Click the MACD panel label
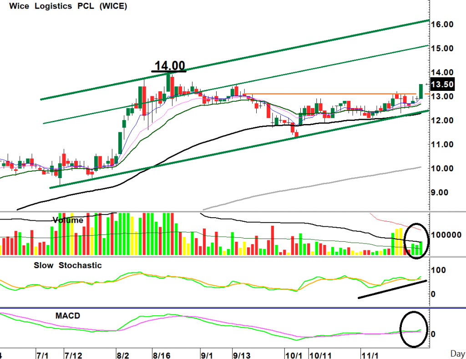466x359 pixels. pos(68,316)
